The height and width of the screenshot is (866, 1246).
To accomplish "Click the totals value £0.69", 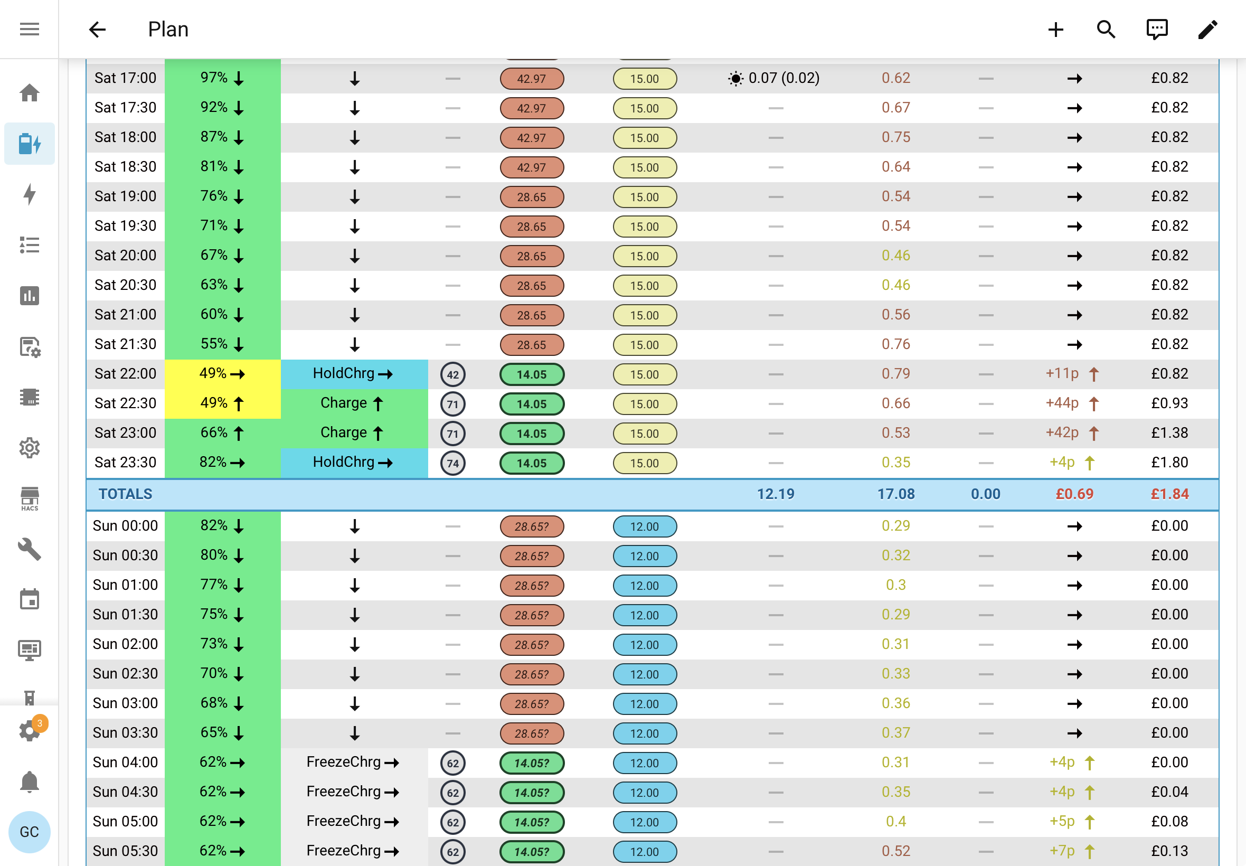I will [x=1074, y=494].
